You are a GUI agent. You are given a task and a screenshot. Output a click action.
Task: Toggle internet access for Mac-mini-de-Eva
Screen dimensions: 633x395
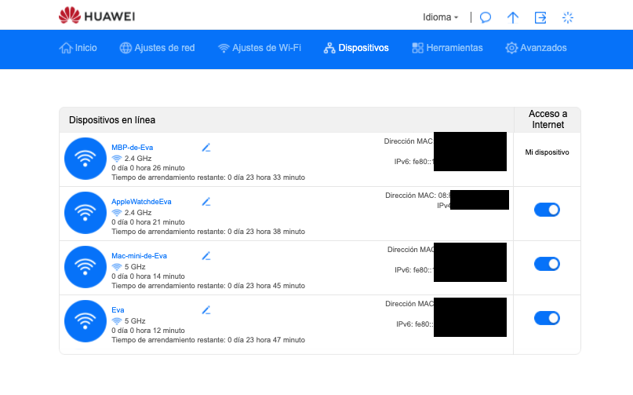click(x=547, y=264)
